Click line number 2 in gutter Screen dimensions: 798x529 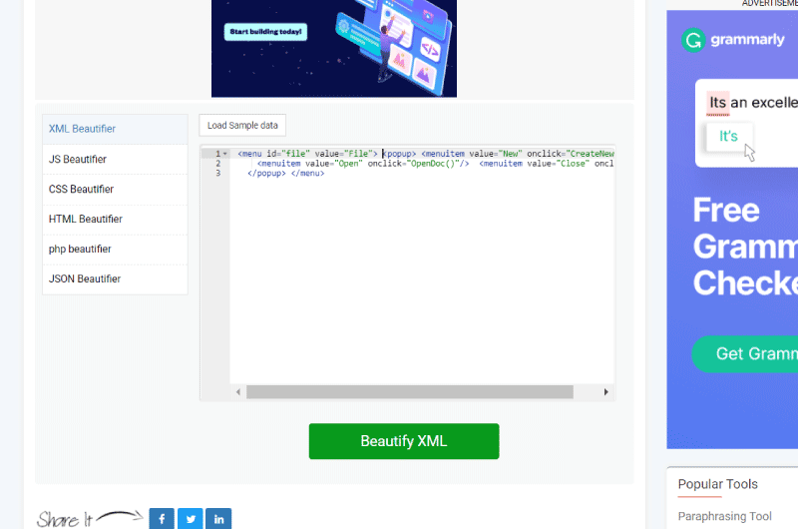(217, 164)
